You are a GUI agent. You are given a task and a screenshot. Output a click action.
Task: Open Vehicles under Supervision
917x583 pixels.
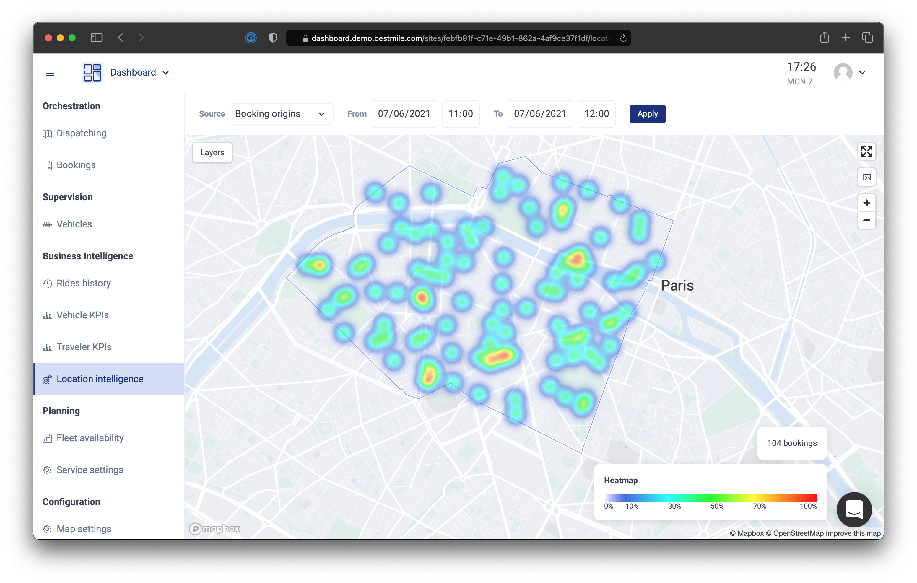tap(74, 224)
